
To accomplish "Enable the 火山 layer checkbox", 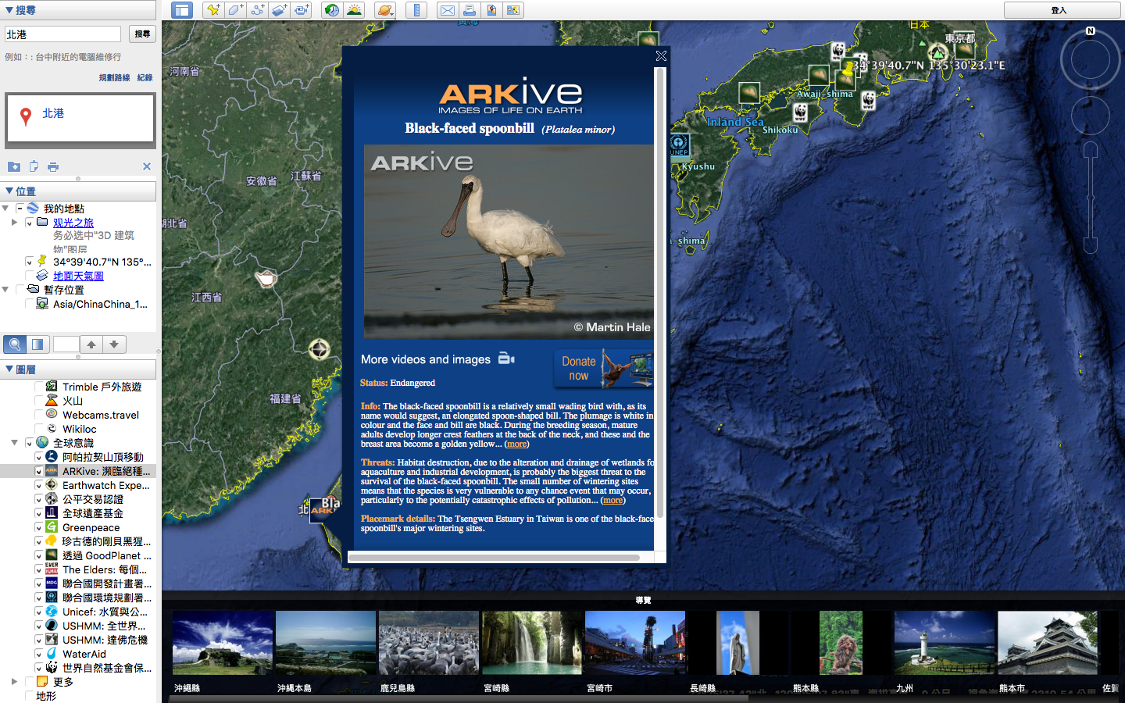I will [39, 401].
